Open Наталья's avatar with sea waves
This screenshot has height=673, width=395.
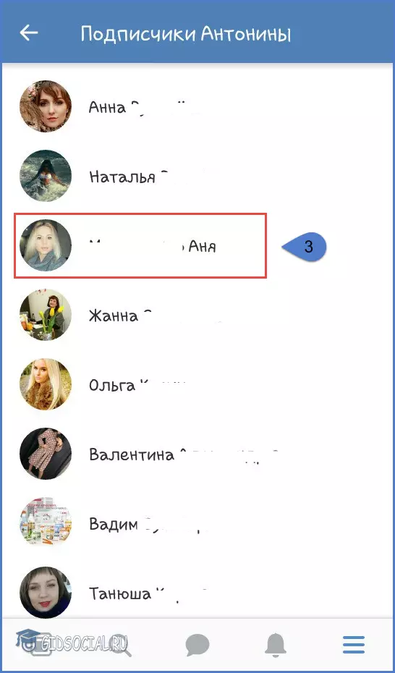click(x=46, y=176)
